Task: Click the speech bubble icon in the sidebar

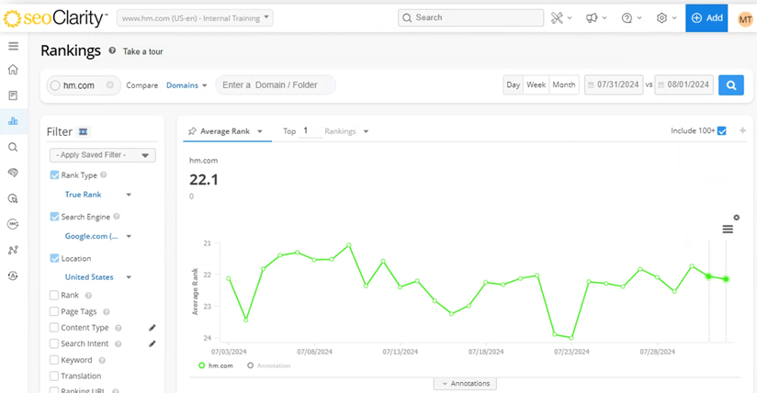Action: pos(13,224)
